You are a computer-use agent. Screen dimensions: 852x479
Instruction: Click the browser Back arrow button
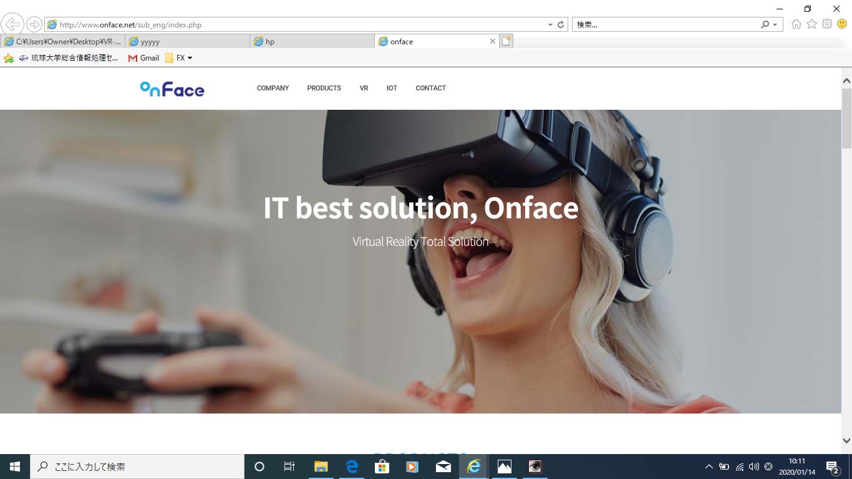[12, 24]
